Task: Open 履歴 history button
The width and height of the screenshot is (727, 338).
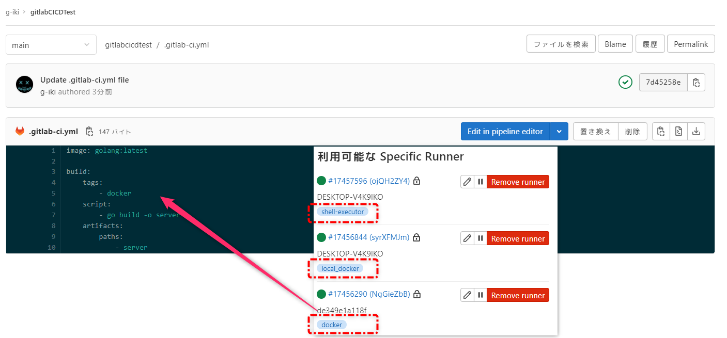Action: [650, 44]
